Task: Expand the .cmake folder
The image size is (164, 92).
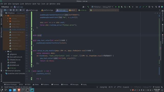Action: coord(8,18)
